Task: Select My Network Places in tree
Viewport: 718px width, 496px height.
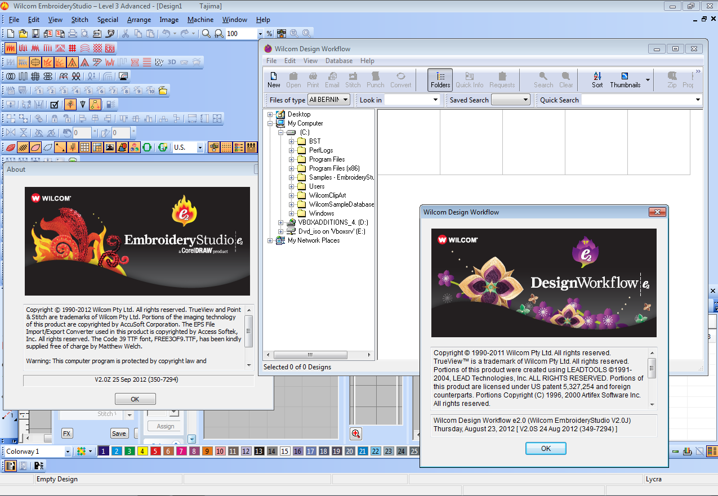Action: click(314, 240)
